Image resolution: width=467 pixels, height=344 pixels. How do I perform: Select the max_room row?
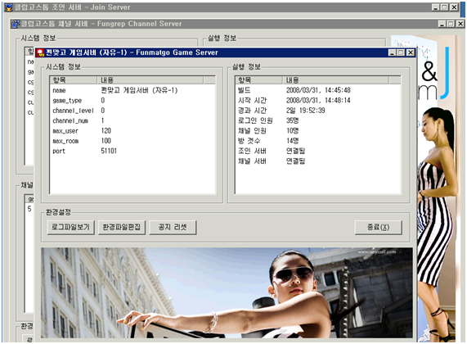[x=132, y=141]
